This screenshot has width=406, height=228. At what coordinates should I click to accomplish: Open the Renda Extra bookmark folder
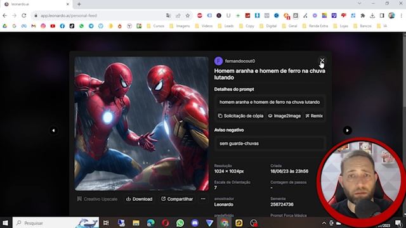pyautogui.click(x=315, y=26)
